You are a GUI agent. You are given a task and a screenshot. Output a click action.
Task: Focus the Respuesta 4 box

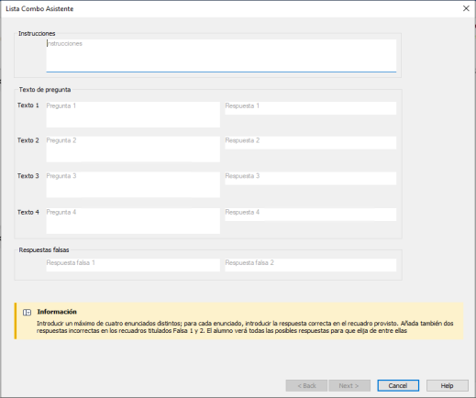pyautogui.click(x=311, y=215)
